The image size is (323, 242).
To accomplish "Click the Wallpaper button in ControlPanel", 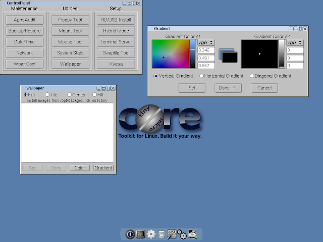I will (70, 64).
